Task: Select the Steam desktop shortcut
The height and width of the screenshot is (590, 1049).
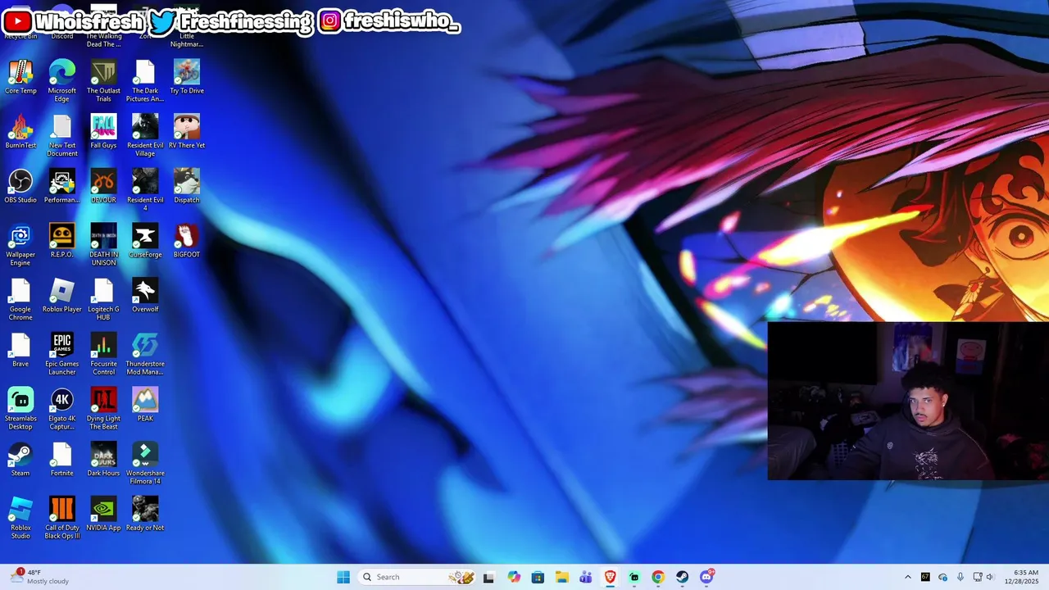Action: pos(20,460)
